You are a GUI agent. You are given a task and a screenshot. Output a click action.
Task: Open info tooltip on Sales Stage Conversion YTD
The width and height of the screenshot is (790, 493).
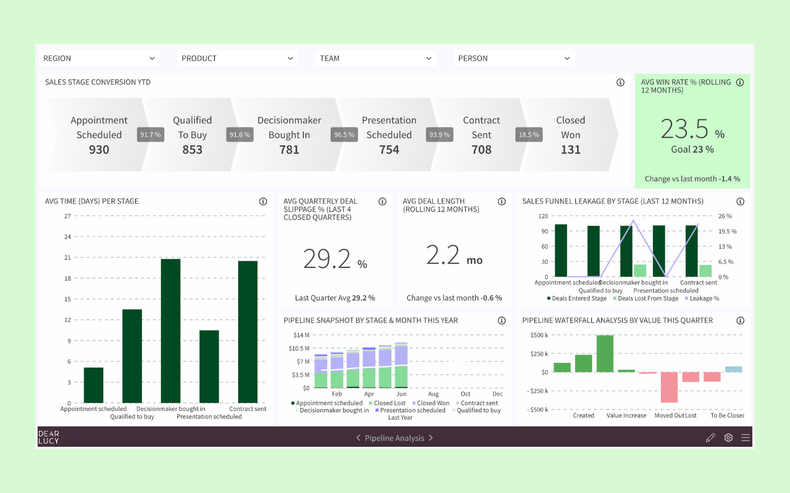click(620, 82)
